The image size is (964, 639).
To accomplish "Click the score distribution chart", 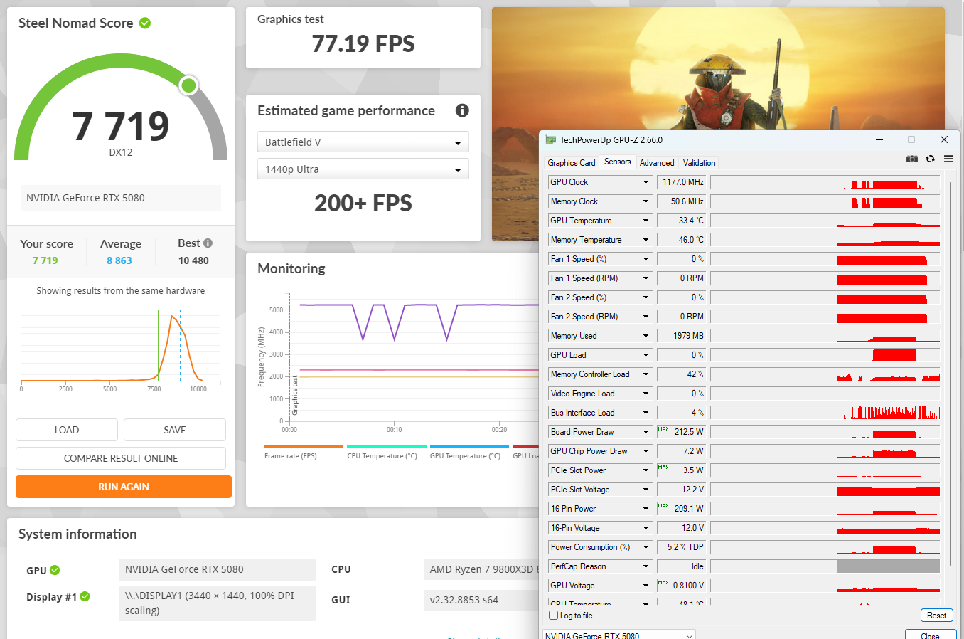I will tap(121, 346).
